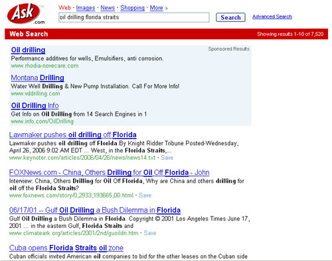Open the sponsored 'Oil drilling' link
The height and width of the screenshot is (261, 332).
tap(28, 50)
